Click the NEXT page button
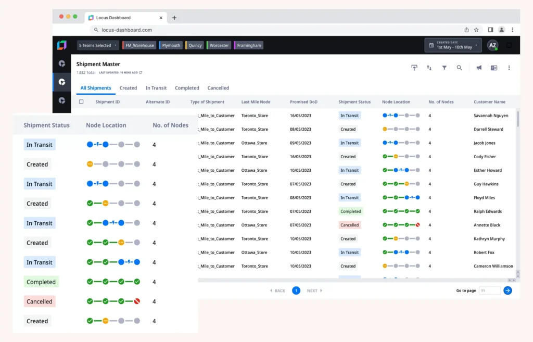The image size is (533, 342). click(314, 290)
